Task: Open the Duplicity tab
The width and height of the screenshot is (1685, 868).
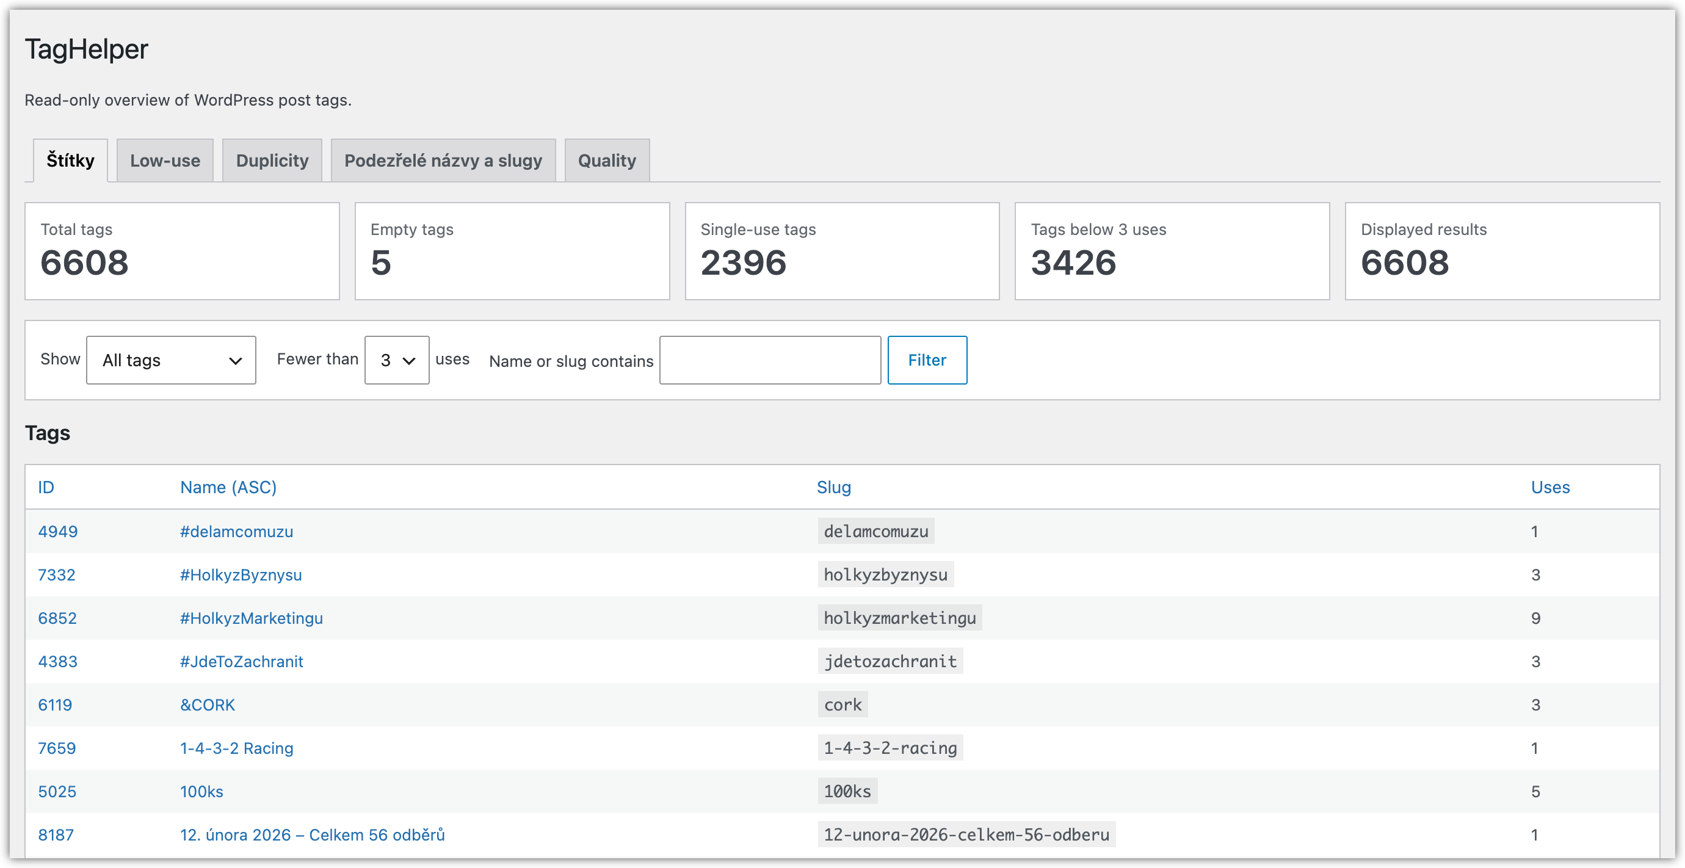Action: [272, 161]
